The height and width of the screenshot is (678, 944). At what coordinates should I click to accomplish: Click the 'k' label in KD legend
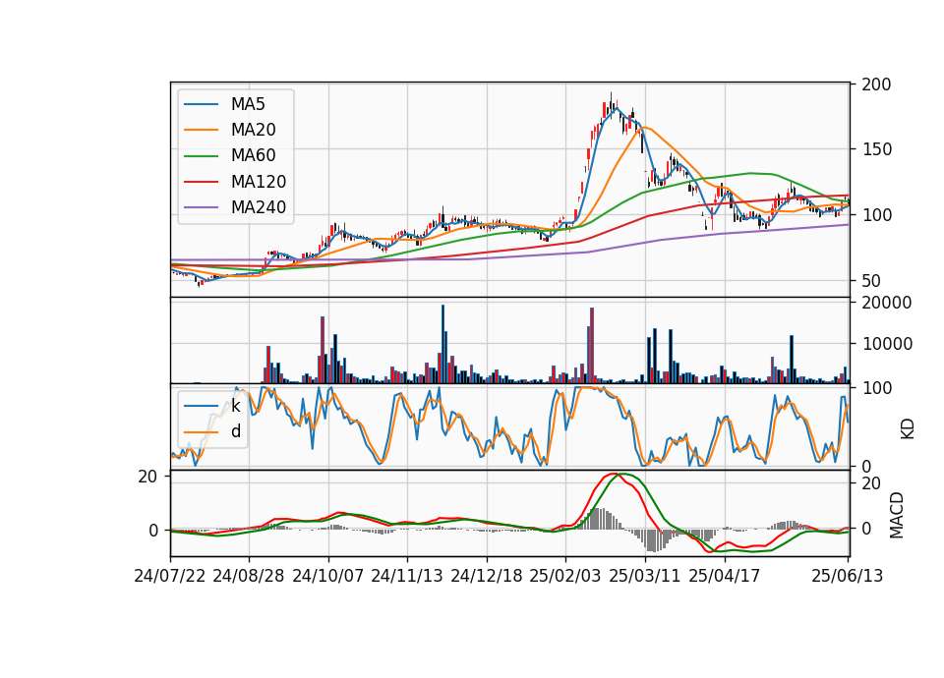click(x=235, y=406)
